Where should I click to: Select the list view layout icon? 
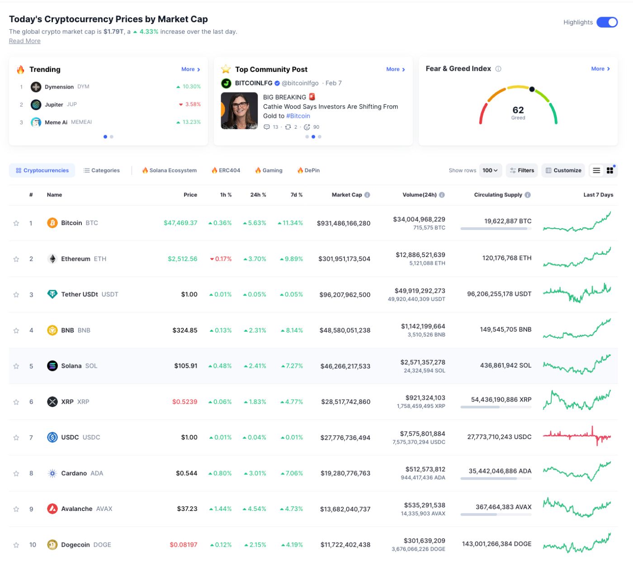(x=596, y=170)
